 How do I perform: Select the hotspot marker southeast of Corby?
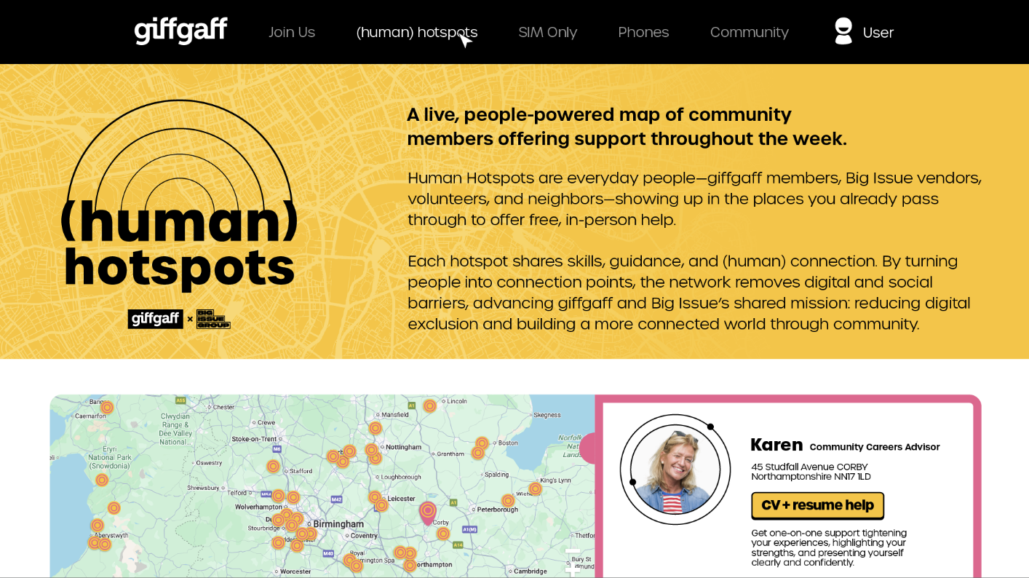click(443, 534)
